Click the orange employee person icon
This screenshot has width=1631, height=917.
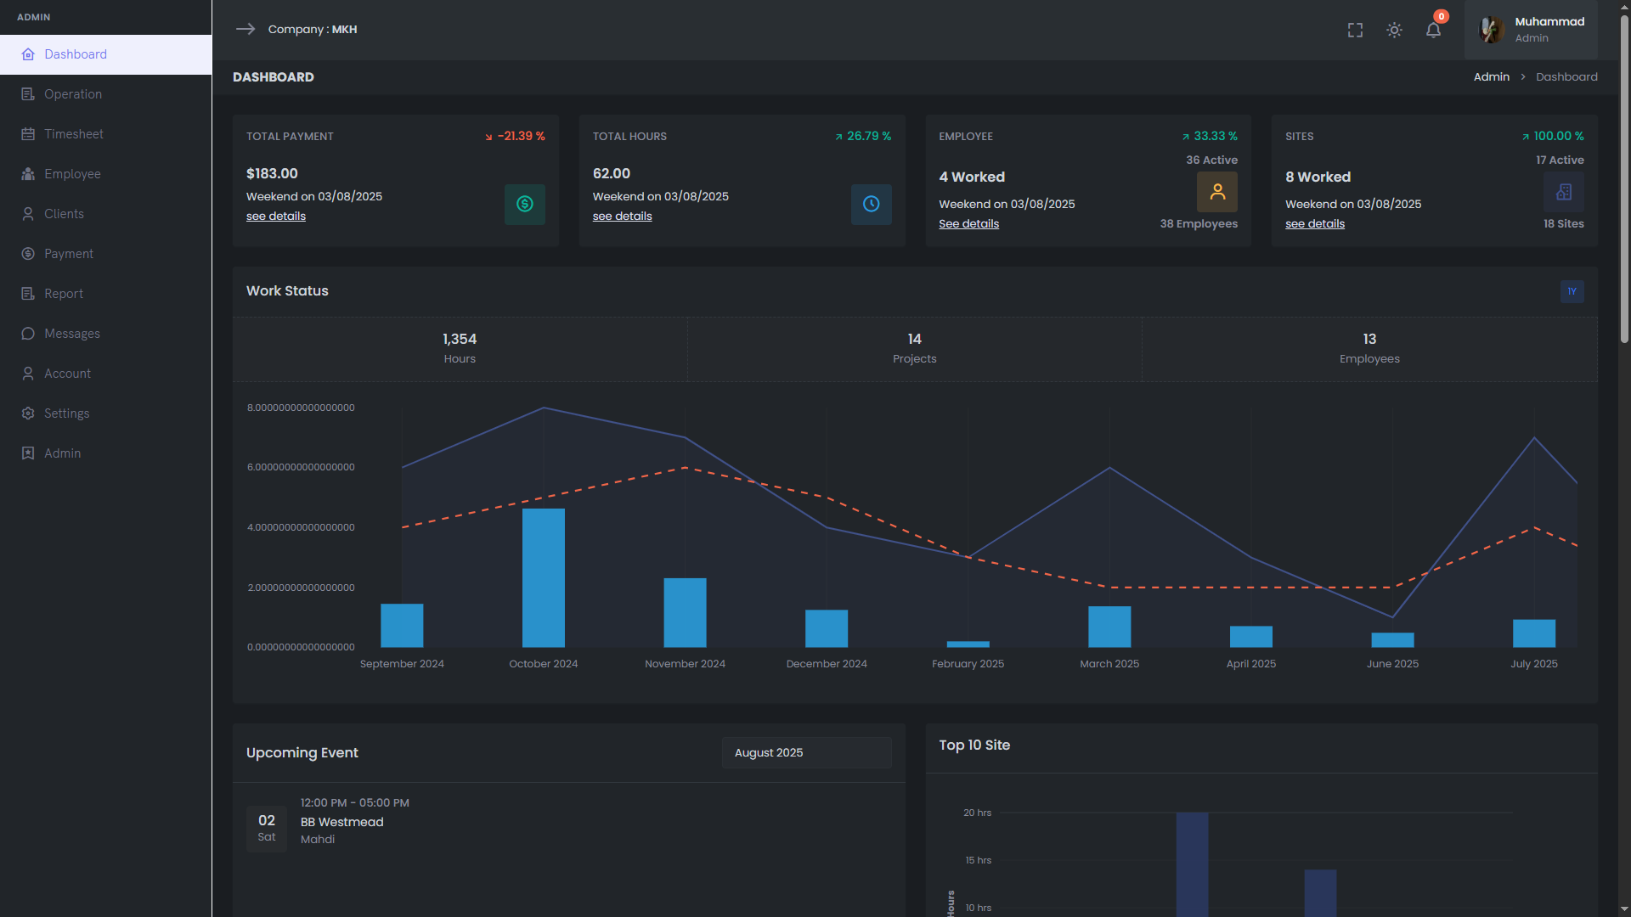[1216, 192]
